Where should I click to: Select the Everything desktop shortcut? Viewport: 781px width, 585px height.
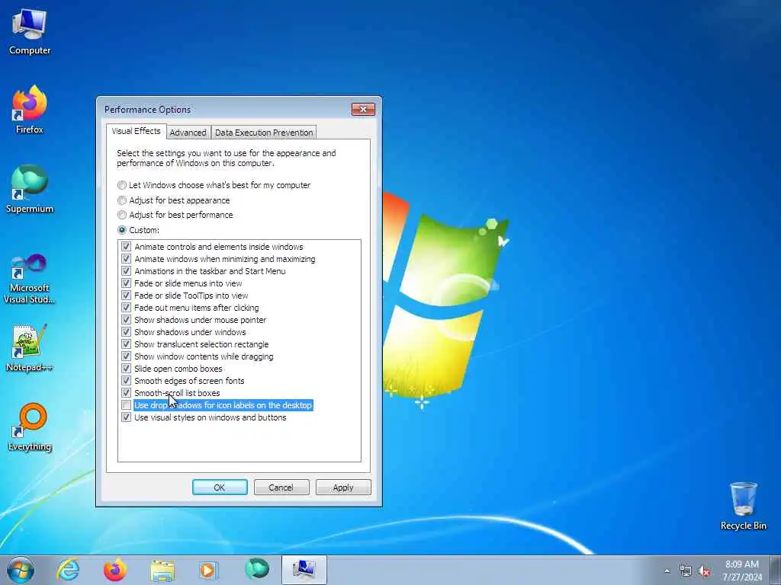click(30, 427)
